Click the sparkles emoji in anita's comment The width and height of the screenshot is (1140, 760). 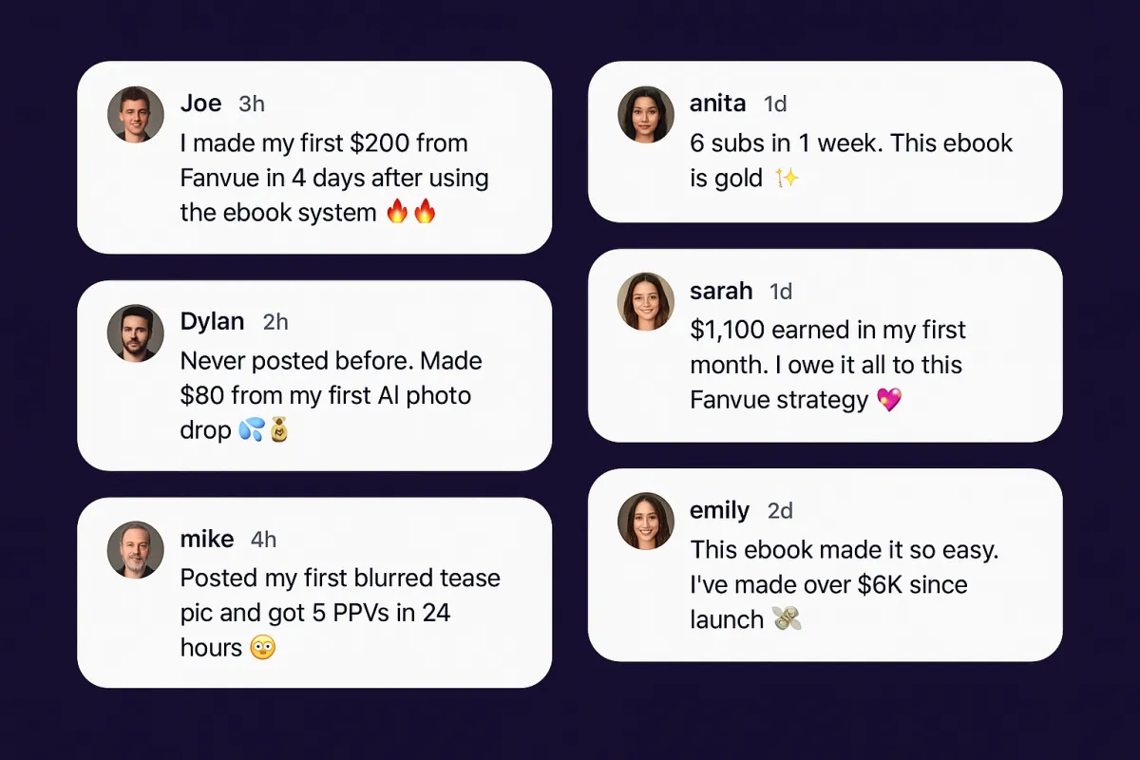[787, 178]
